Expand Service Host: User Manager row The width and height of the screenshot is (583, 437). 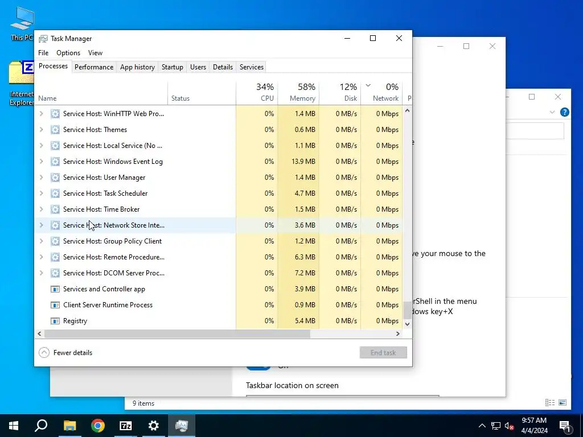click(x=41, y=178)
